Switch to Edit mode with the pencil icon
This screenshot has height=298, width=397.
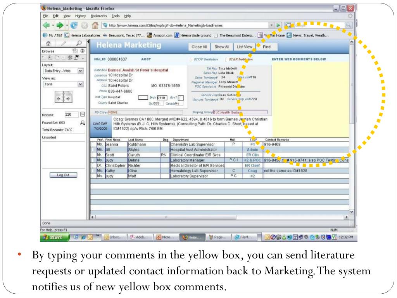[x=63, y=43]
